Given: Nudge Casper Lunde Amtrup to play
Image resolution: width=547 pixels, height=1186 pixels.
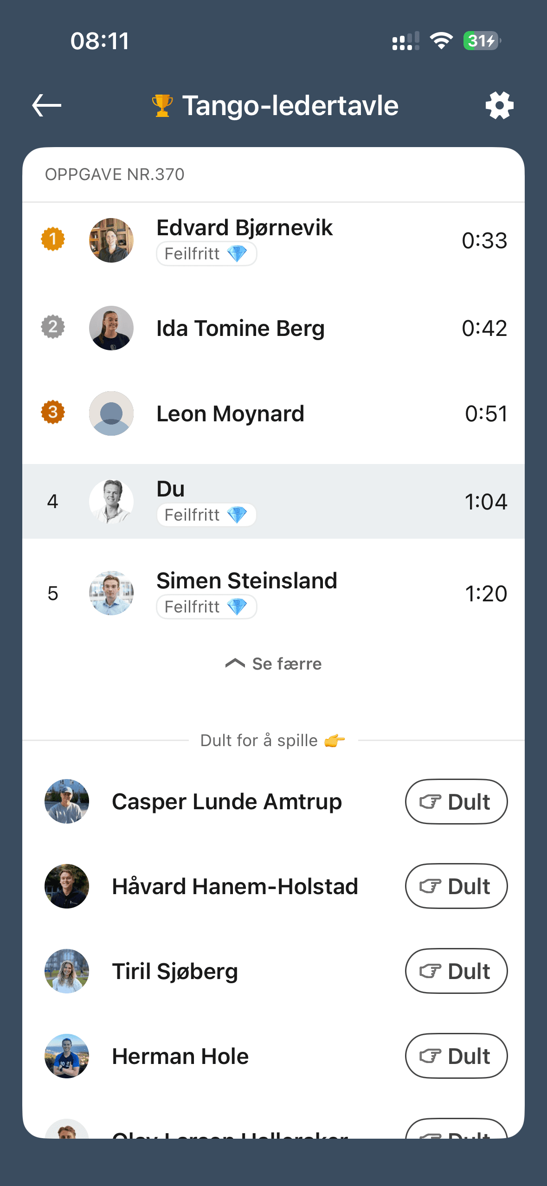Looking at the screenshot, I should click(456, 801).
